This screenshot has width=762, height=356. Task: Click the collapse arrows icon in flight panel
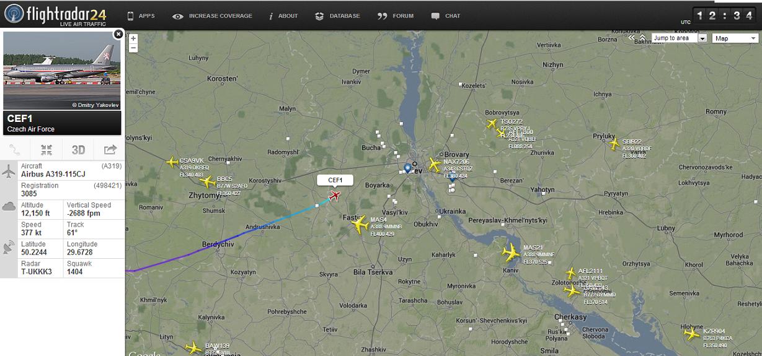(47, 150)
